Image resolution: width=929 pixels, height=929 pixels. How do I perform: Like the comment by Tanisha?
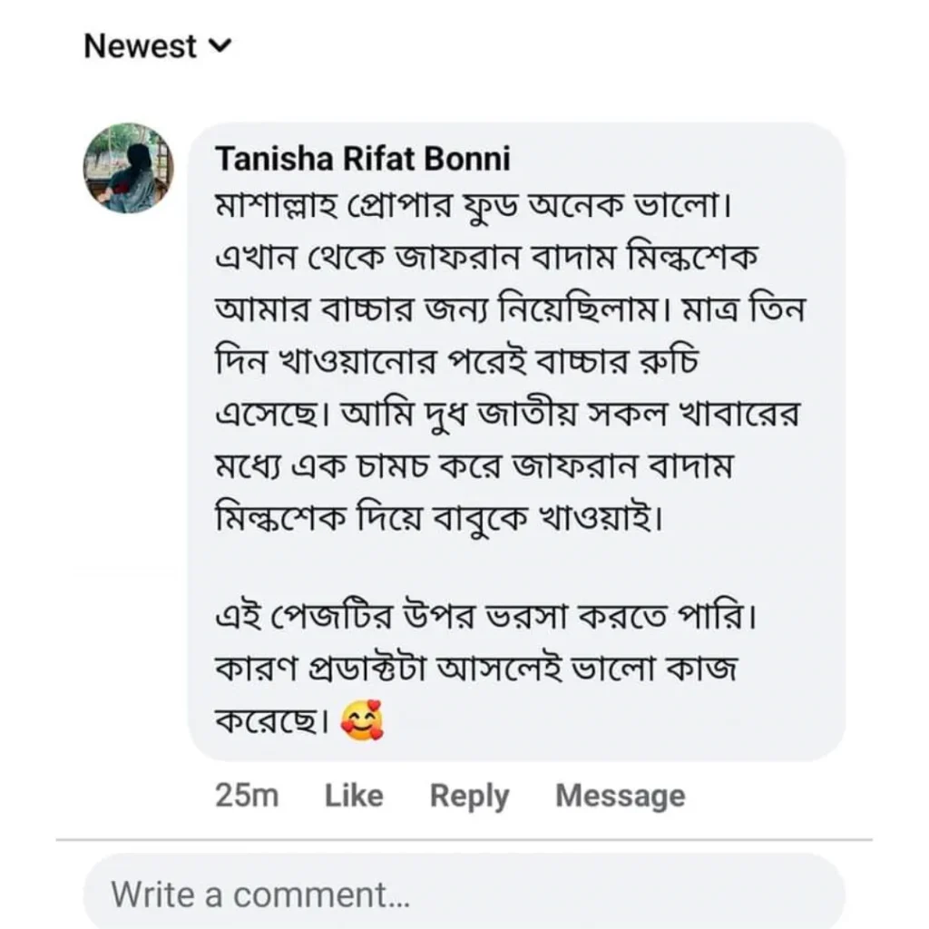click(x=354, y=796)
